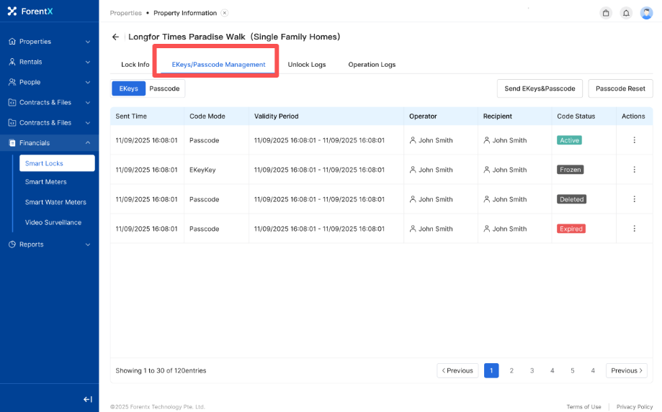Open the notifications bell icon

(626, 13)
